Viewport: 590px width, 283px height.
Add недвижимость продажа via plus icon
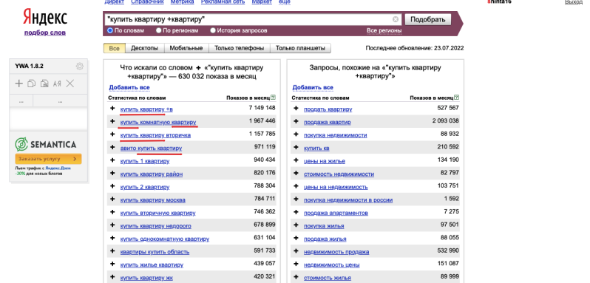[x=296, y=251]
